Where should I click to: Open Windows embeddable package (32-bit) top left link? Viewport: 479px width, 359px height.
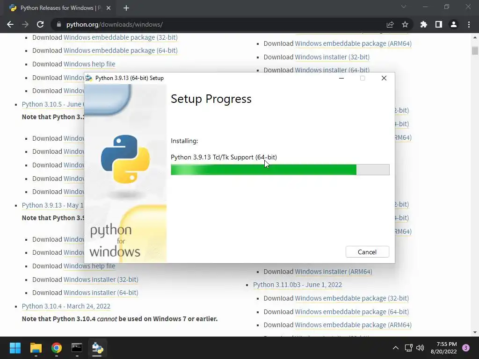(120, 37)
